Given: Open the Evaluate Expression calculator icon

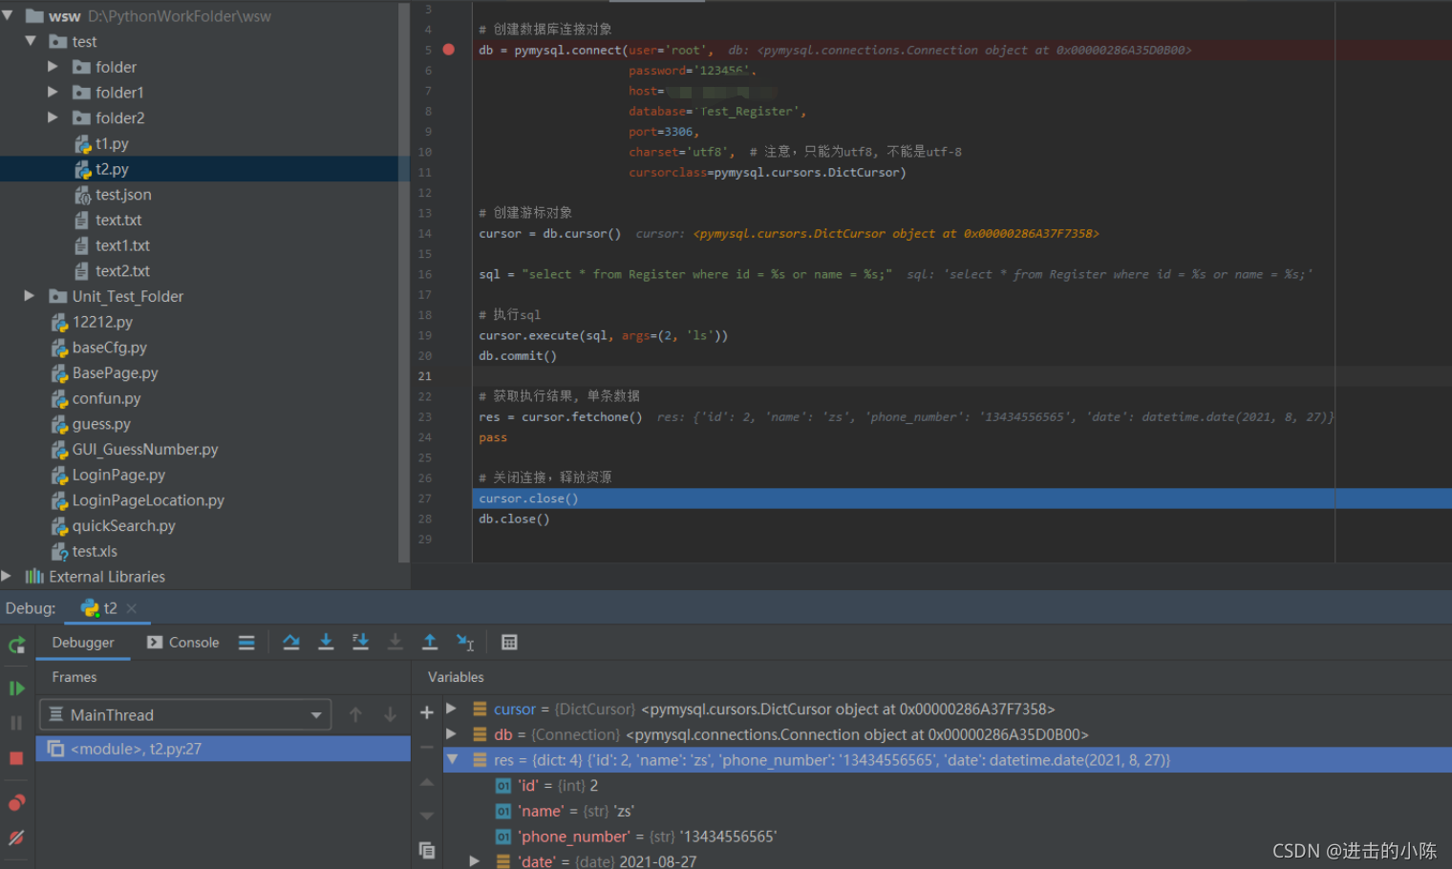Looking at the screenshot, I should (x=509, y=642).
